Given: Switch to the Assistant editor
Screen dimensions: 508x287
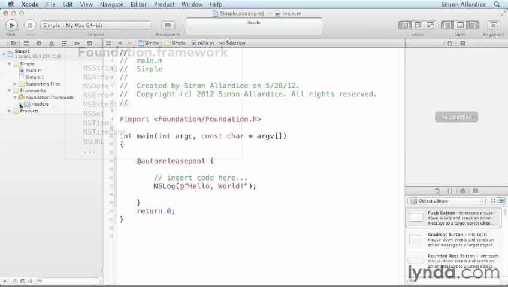Looking at the screenshot, I should pyautogui.click(x=418, y=25).
